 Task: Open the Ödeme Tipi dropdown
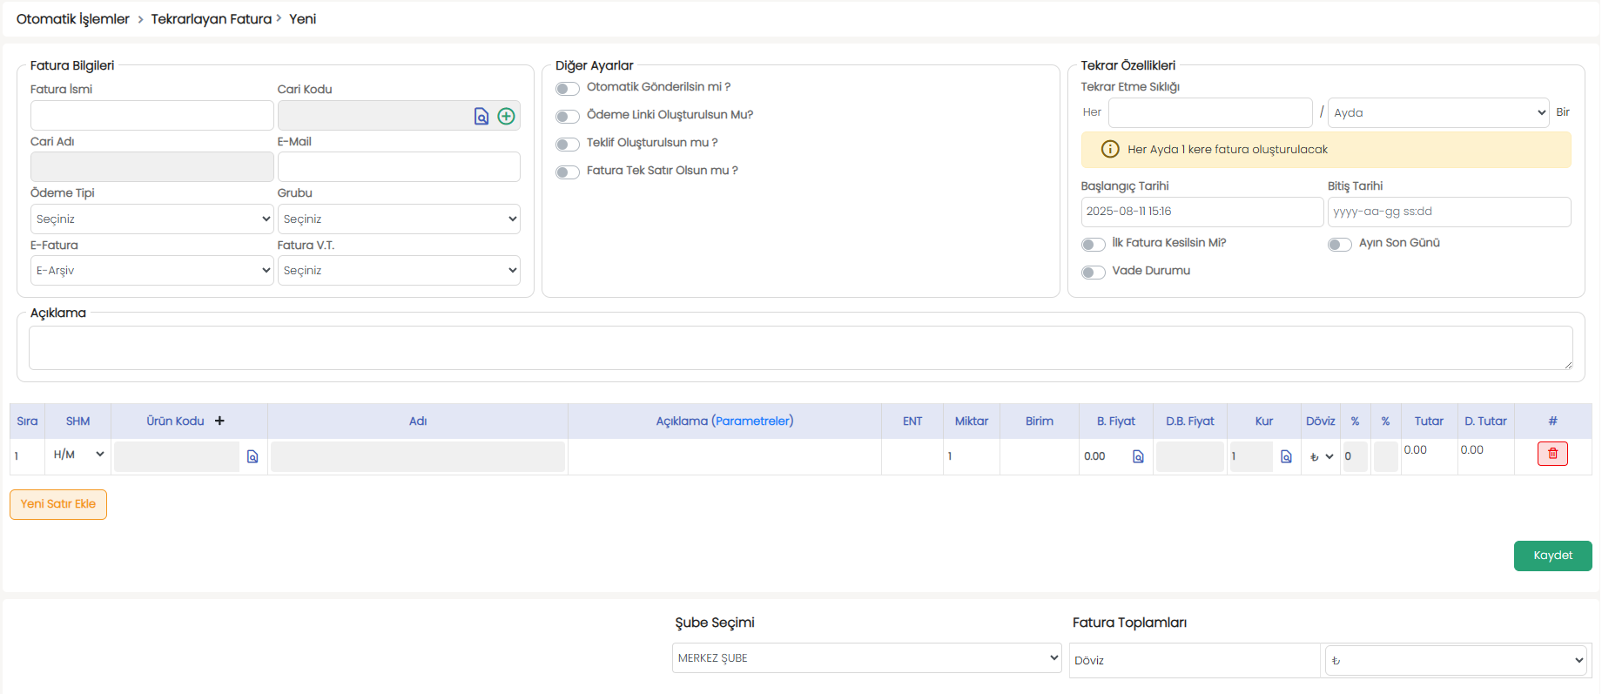click(x=152, y=219)
